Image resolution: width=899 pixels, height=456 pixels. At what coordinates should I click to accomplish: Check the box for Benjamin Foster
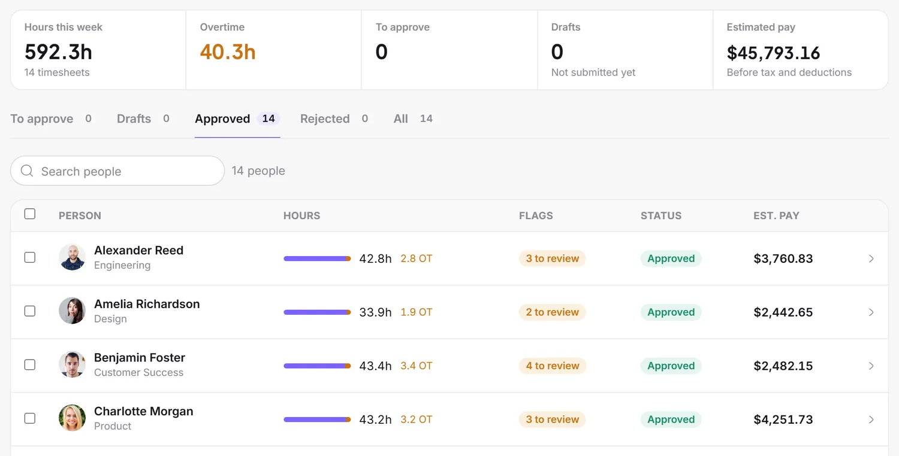(x=29, y=365)
